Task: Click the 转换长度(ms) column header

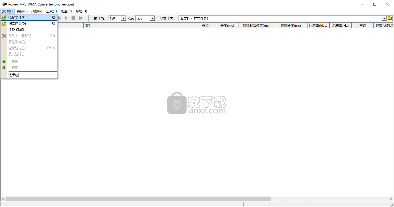Action: pos(291,25)
